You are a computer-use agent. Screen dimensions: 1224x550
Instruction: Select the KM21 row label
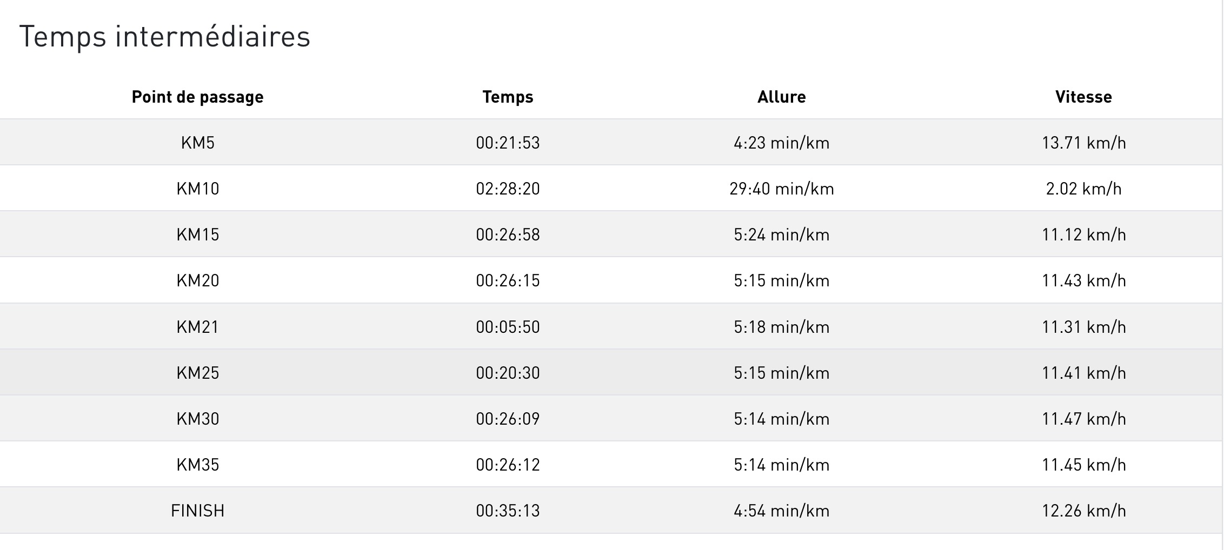(x=197, y=327)
